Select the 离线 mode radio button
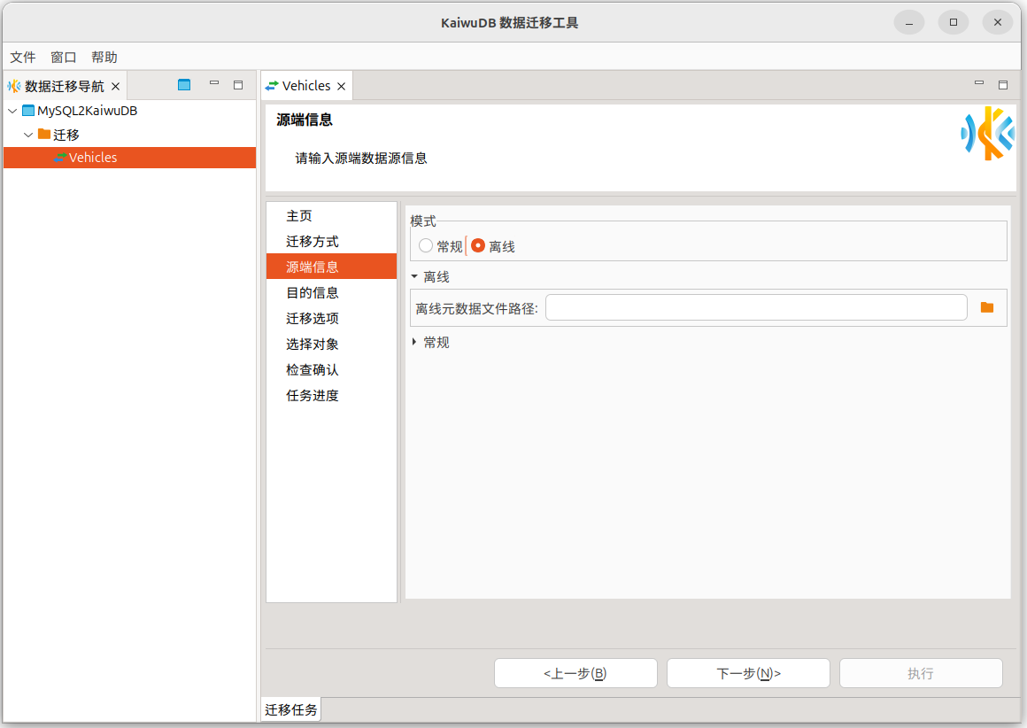The image size is (1027, 728). (478, 246)
